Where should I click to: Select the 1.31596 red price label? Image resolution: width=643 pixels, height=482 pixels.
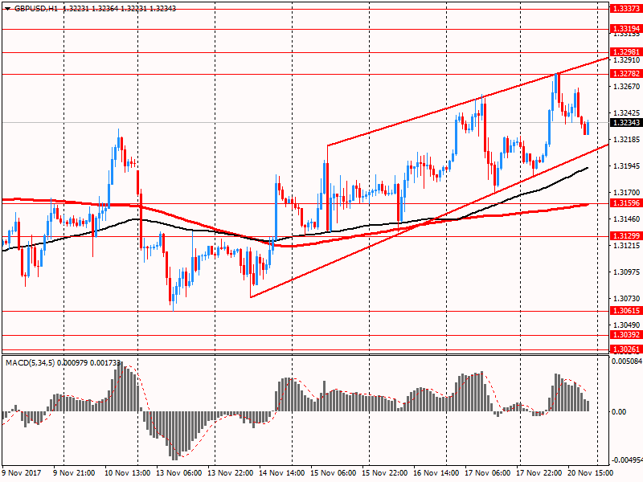[626, 203]
